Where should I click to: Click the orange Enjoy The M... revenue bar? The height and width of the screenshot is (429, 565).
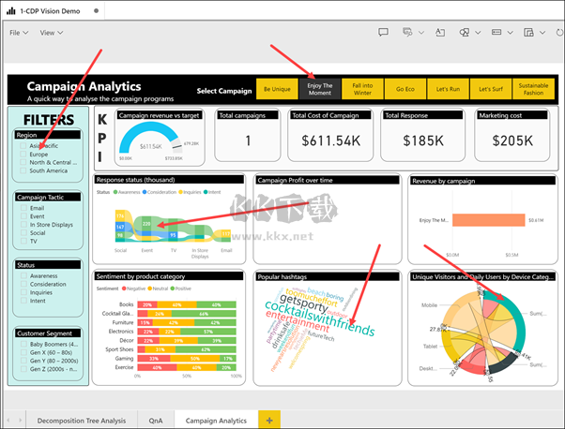[x=489, y=220]
